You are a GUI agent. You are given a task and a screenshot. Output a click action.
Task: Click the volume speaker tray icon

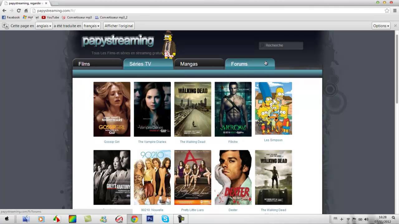click(366, 219)
